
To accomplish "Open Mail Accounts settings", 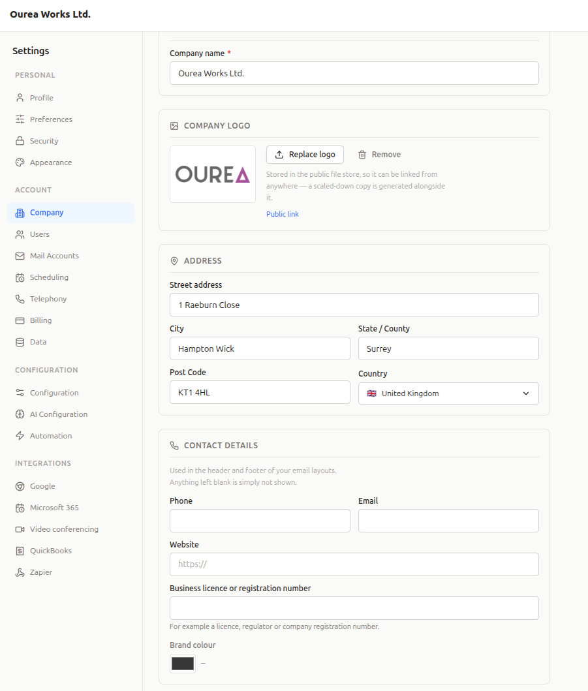I will (x=70, y=256).
